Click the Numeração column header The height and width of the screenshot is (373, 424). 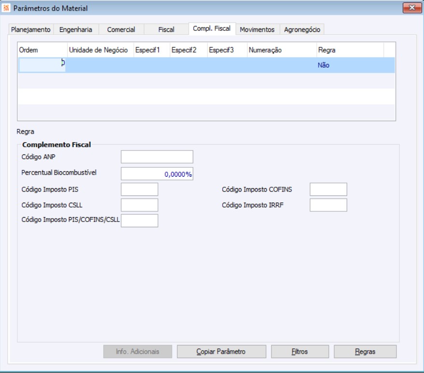click(x=282, y=50)
